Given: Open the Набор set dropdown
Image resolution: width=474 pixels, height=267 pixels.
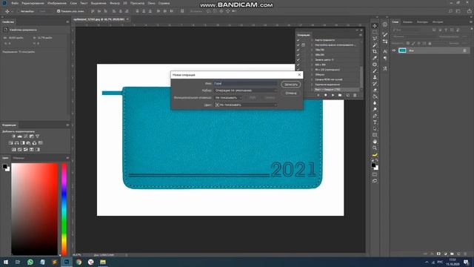Looking at the screenshot, I should click(x=245, y=90).
